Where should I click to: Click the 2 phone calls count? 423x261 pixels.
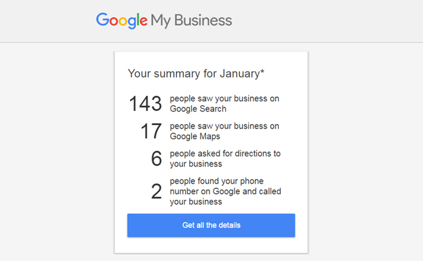coord(156,192)
